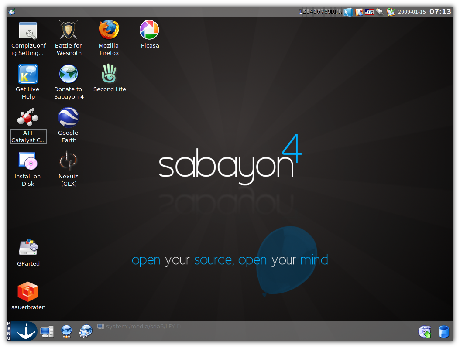Click the Get Live Help icon
The height and width of the screenshot is (348, 460).
28,74
